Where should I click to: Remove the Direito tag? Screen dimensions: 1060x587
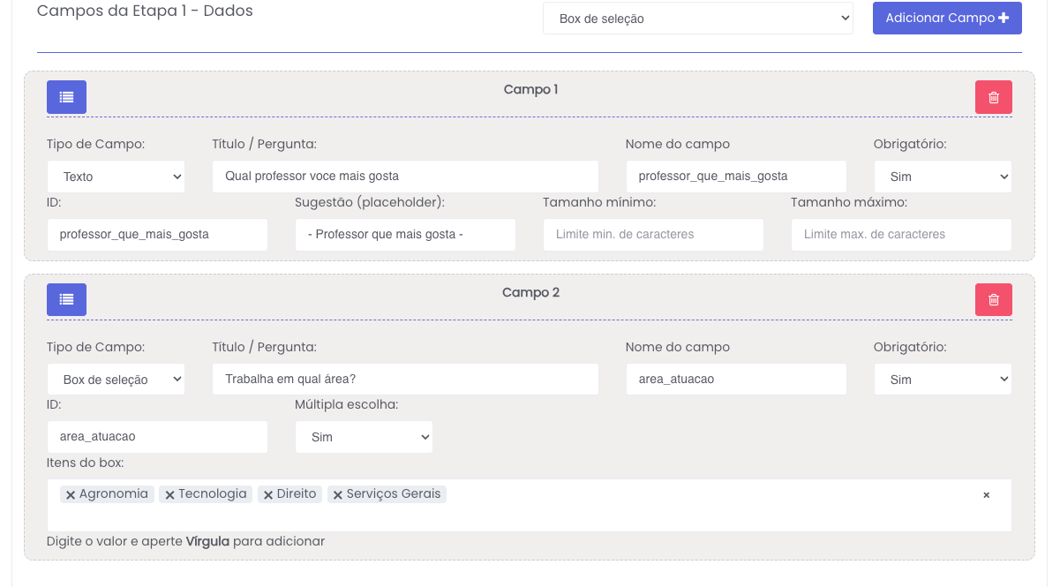[x=268, y=495]
